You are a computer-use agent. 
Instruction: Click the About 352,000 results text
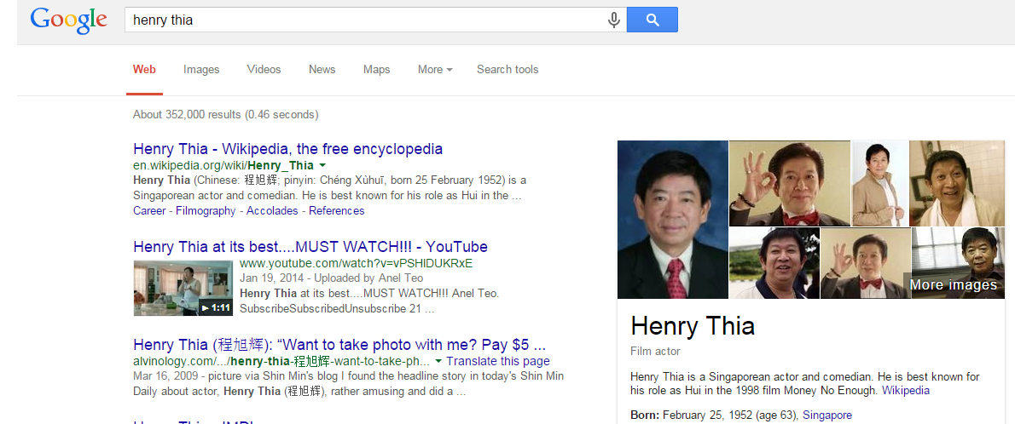pyautogui.click(x=226, y=114)
